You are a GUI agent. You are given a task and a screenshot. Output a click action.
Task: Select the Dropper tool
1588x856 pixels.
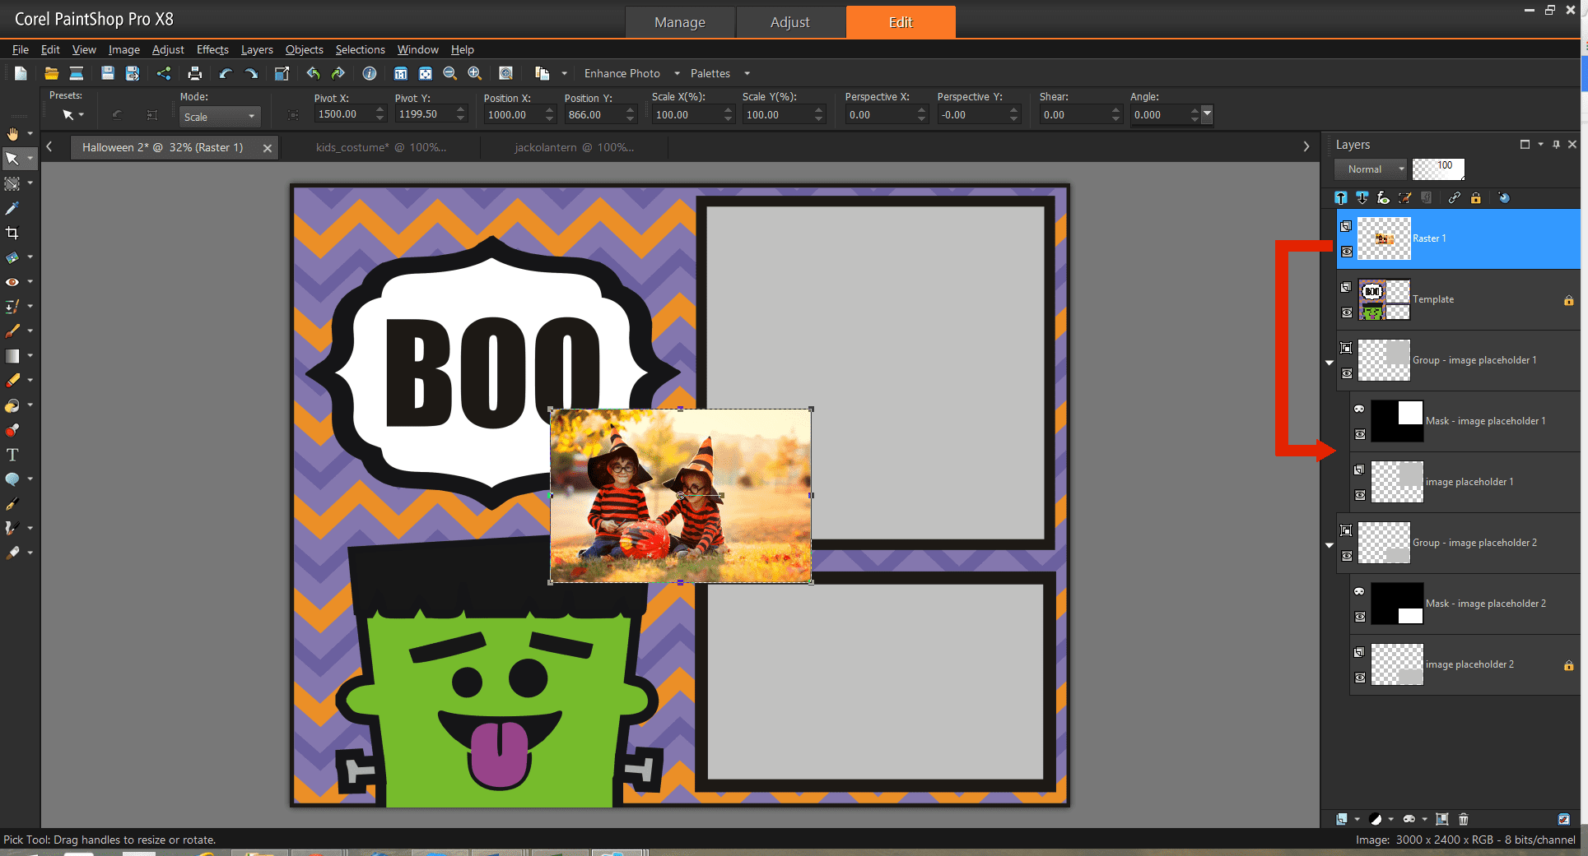(13, 208)
